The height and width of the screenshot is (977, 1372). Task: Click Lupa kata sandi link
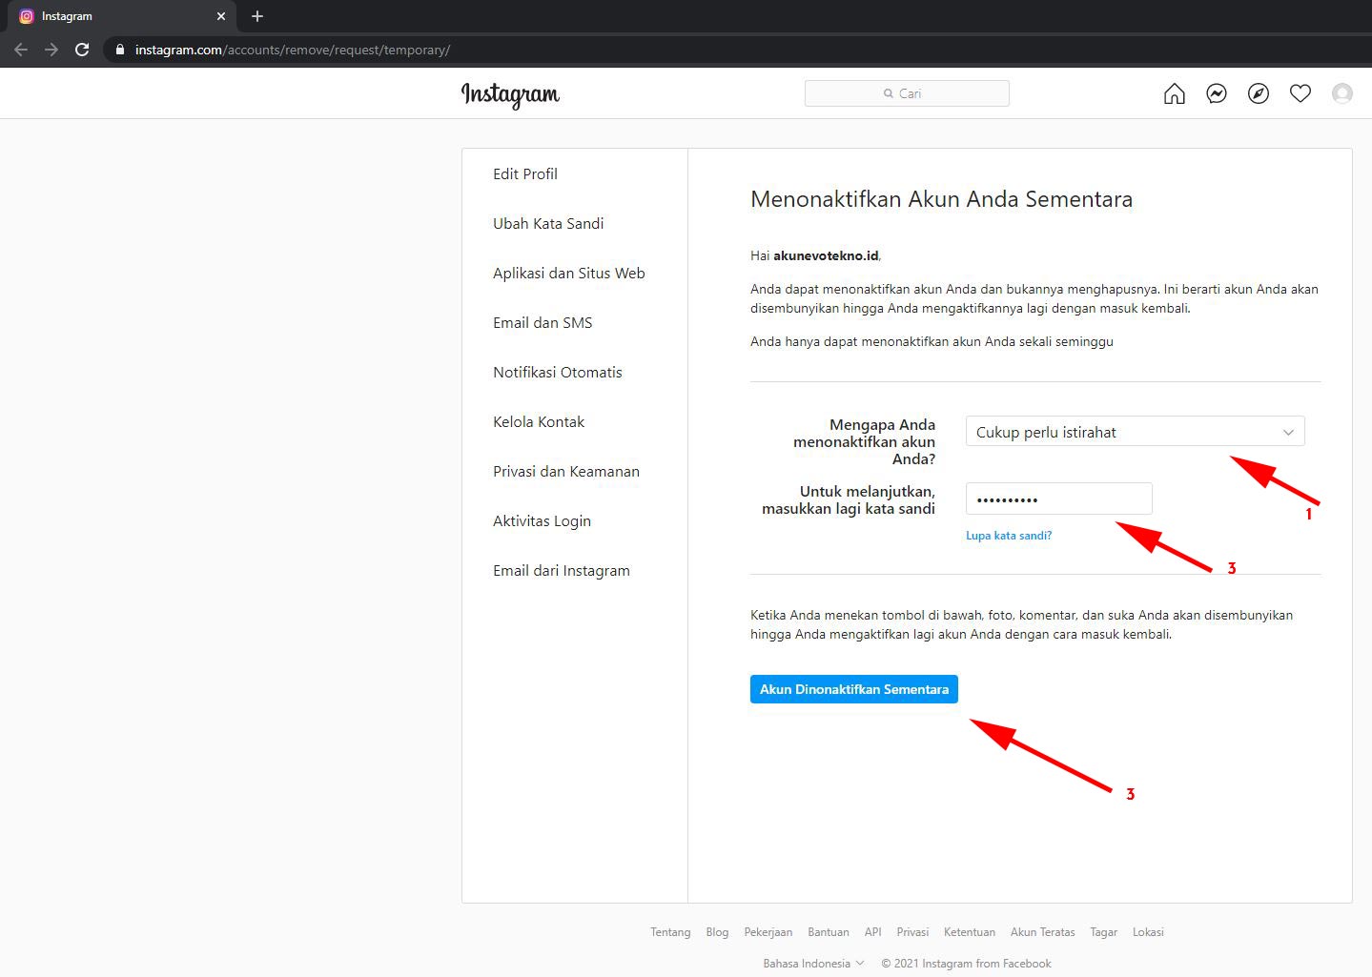coord(1009,536)
